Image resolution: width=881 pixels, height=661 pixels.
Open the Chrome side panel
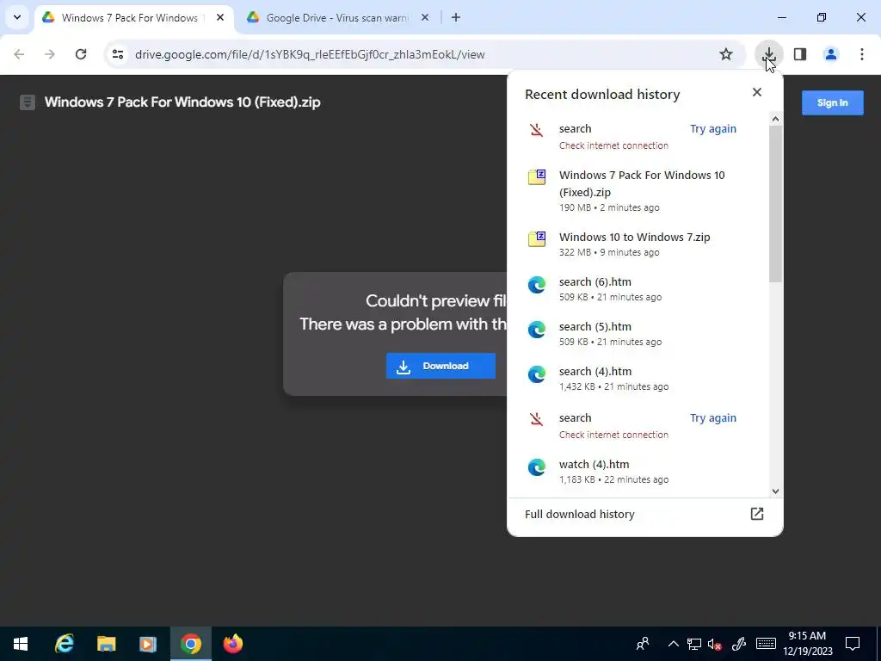point(800,54)
